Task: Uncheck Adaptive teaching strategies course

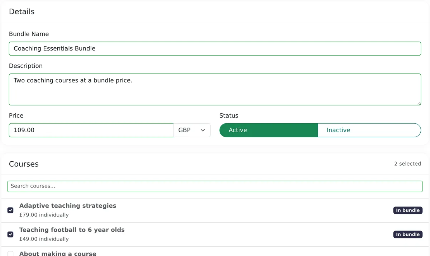Action: pos(10,210)
